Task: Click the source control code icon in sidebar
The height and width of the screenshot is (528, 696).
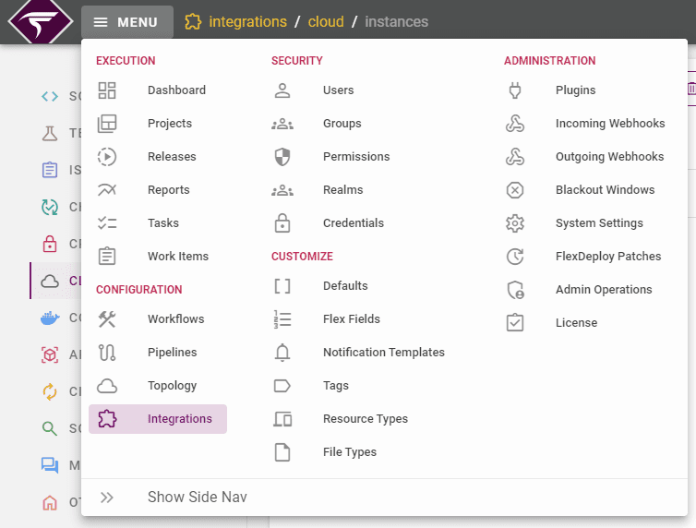Action: [50, 96]
